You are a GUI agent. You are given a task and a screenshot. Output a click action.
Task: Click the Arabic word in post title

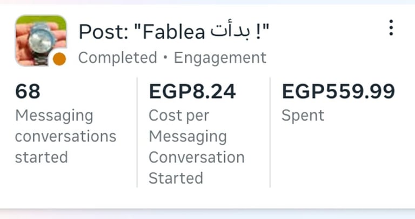click(230, 32)
